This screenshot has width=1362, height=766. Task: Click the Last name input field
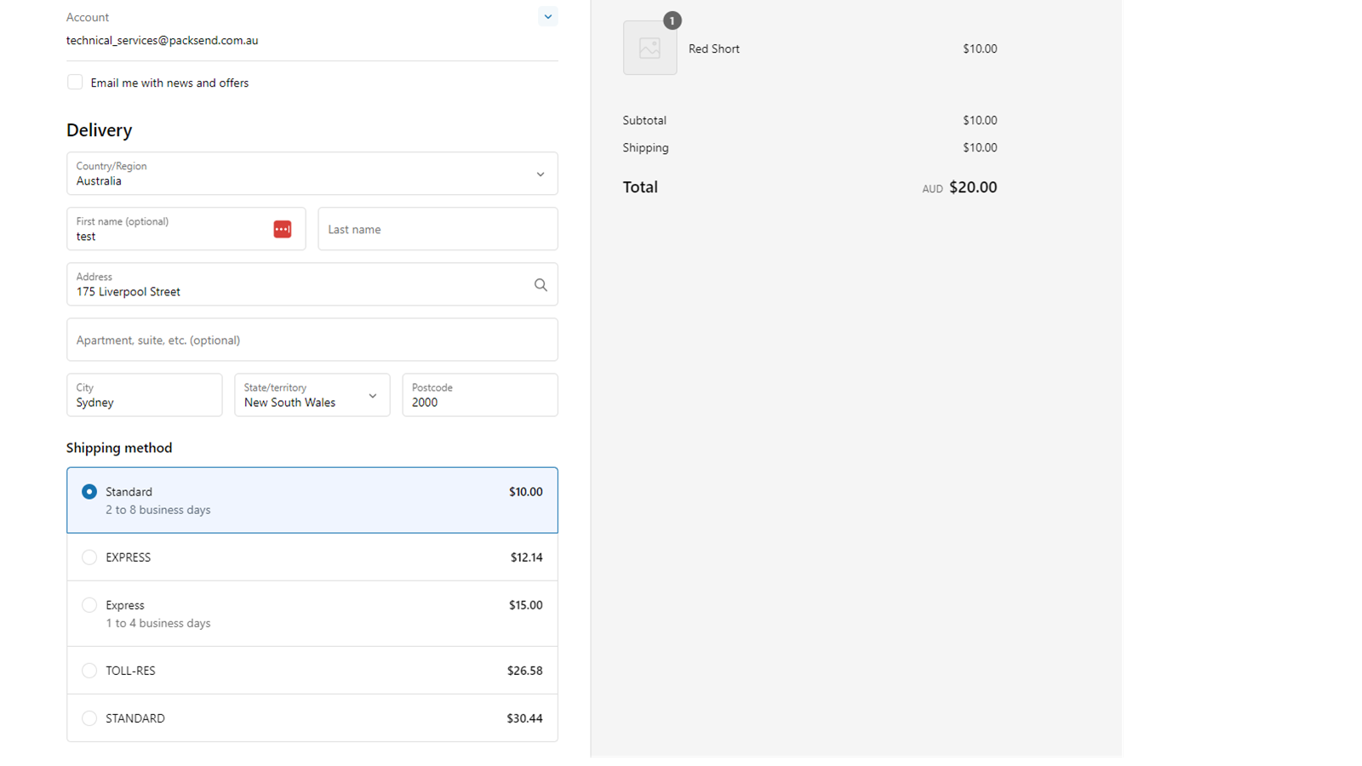[438, 229]
